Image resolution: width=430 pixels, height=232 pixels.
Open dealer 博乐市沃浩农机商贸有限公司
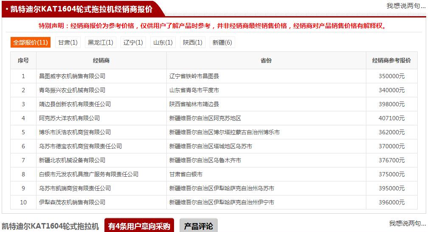tap(75, 132)
